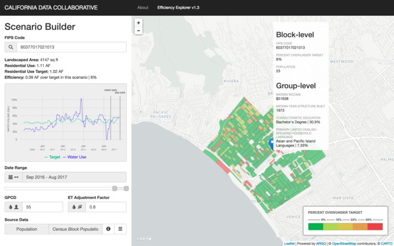Click the water drop person icon for GPCD
This screenshot has width=394, height=246.
coord(13,207)
